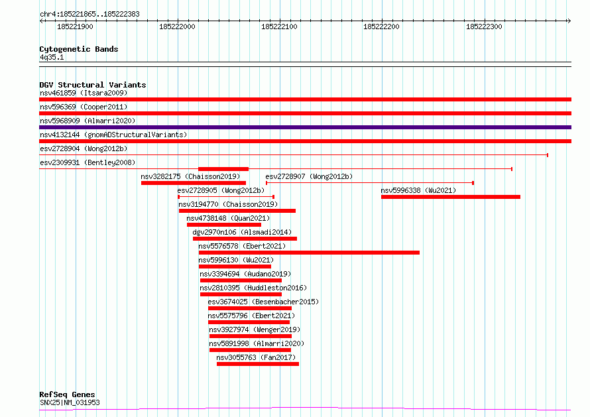Click the nsv4738148 red feature bar

click(224, 225)
